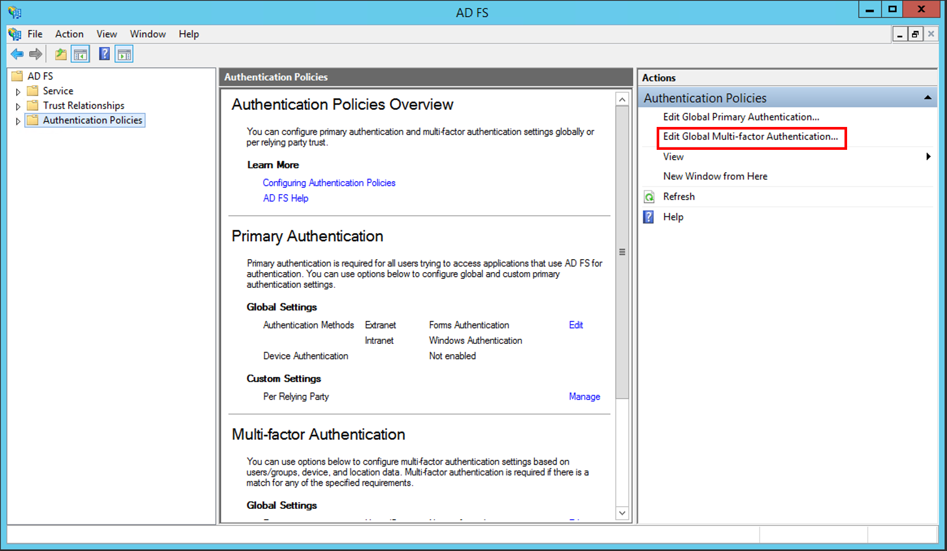Click the Not enabled device authentication text

click(x=452, y=356)
